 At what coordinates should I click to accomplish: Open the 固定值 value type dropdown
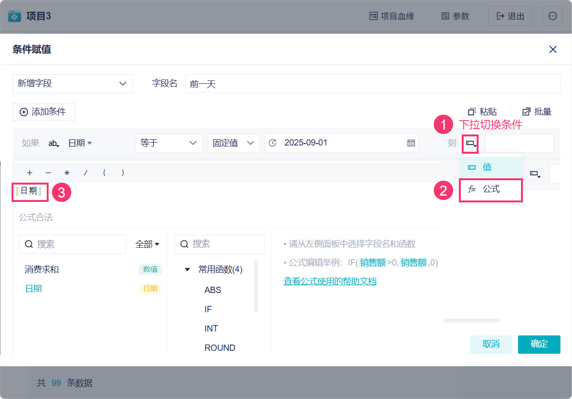[x=234, y=143]
